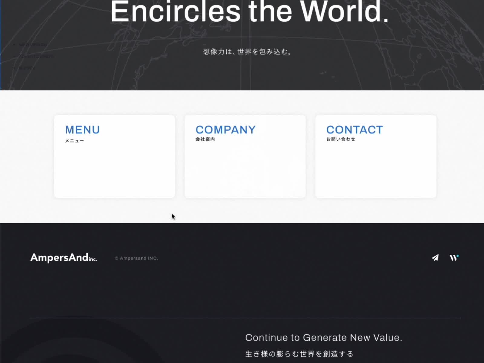Click the blue CONTACT heading text
Image resolution: width=484 pixels, height=363 pixels.
(355, 130)
